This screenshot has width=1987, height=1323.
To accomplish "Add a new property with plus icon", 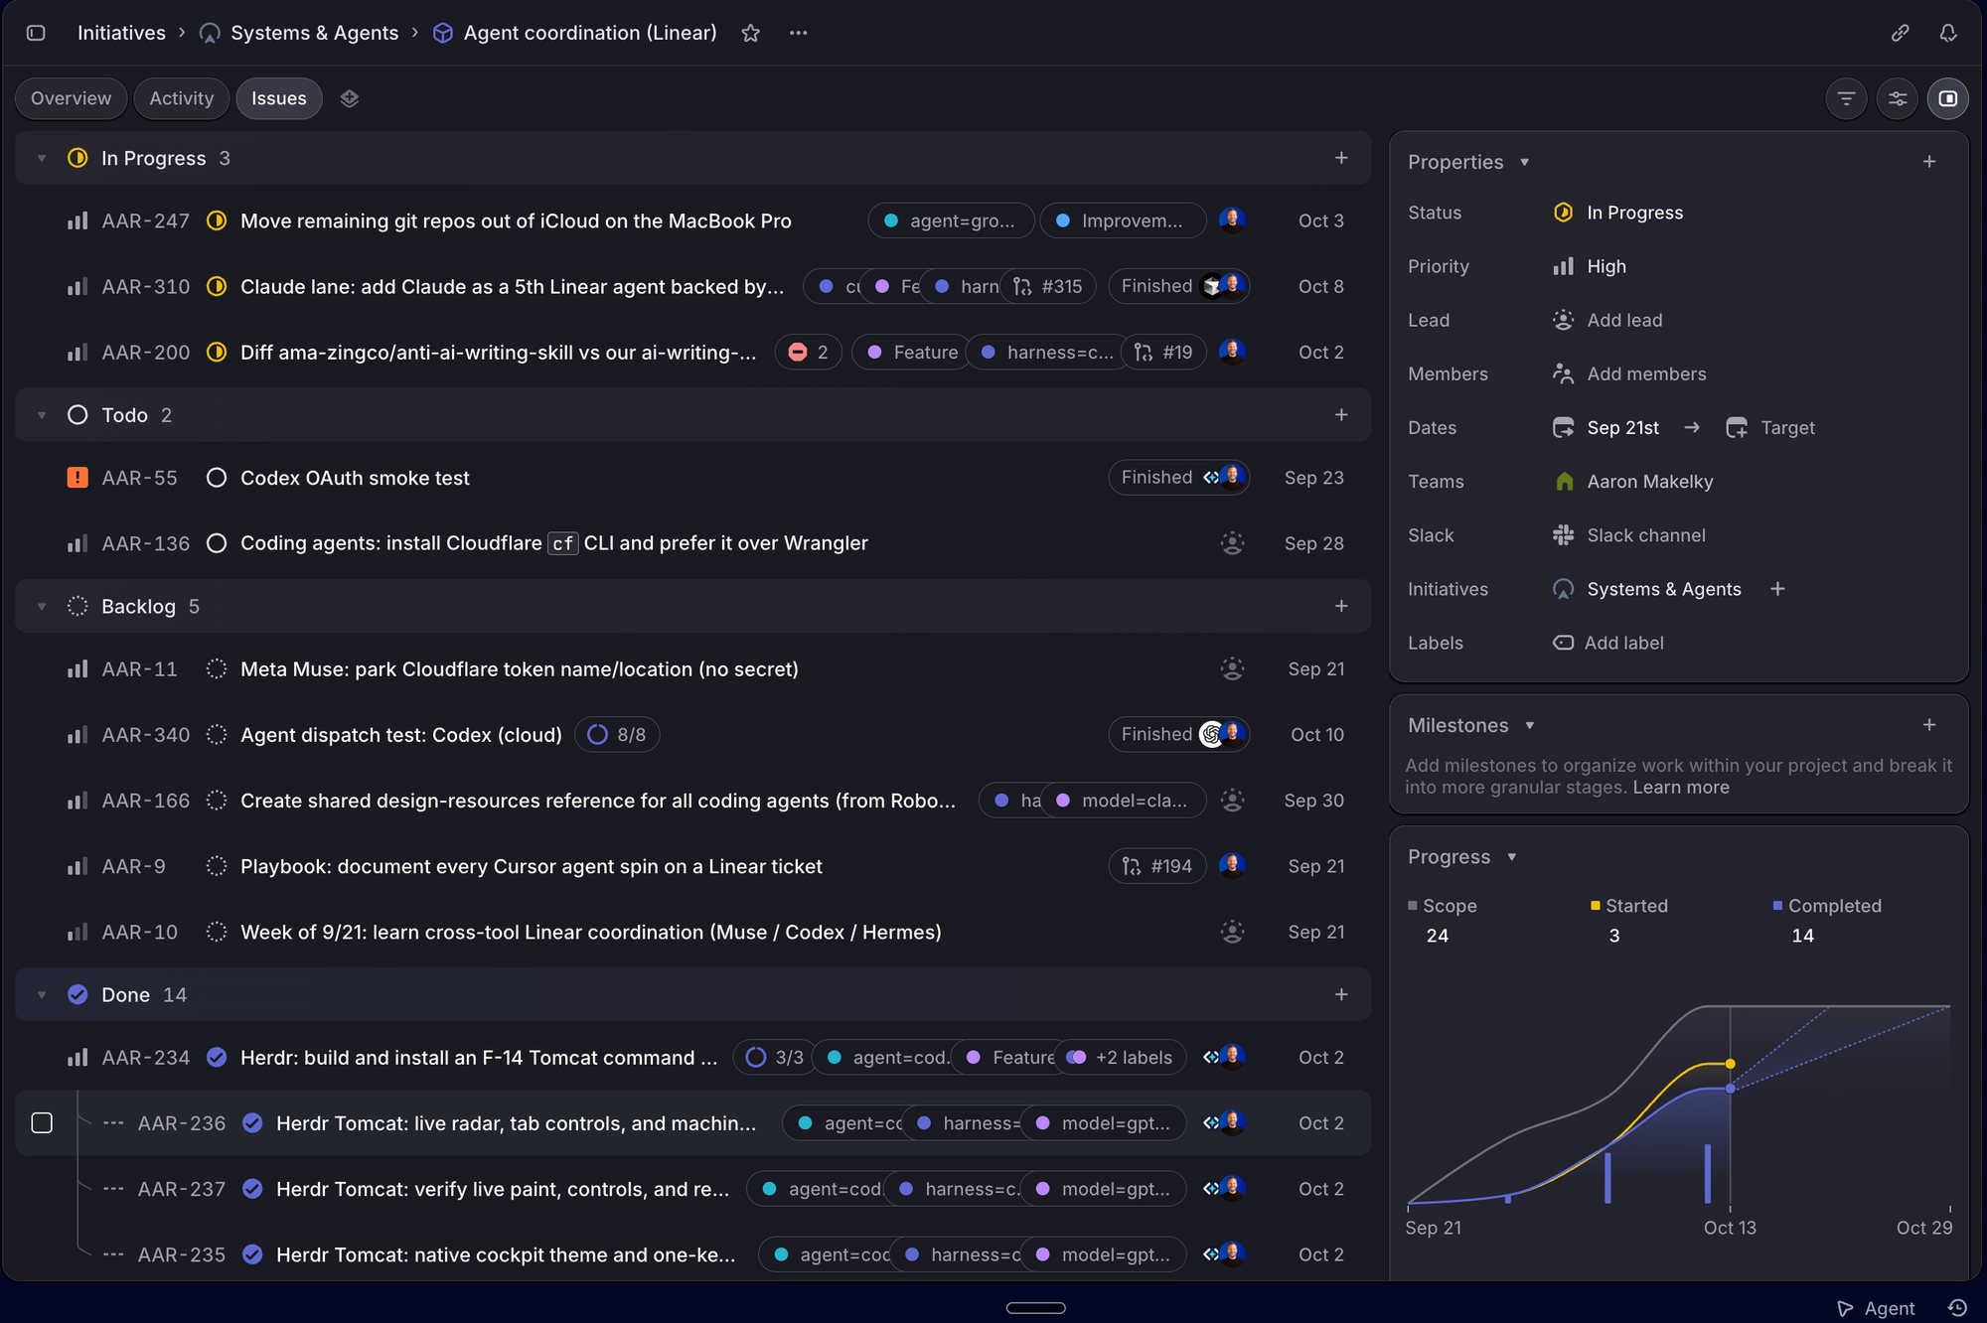I will click(x=1928, y=162).
